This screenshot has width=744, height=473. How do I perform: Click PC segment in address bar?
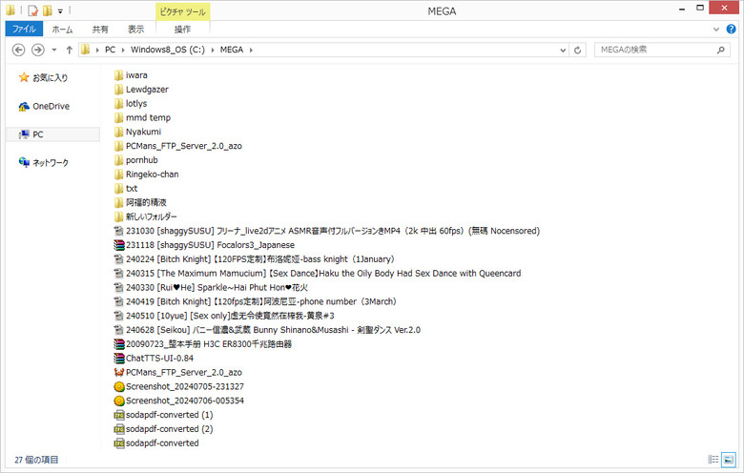pyautogui.click(x=110, y=50)
